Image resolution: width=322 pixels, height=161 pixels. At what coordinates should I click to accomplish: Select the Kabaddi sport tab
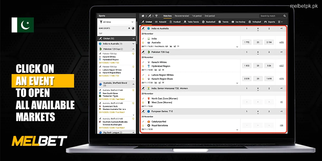pyautogui.click(x=161, y=22)
